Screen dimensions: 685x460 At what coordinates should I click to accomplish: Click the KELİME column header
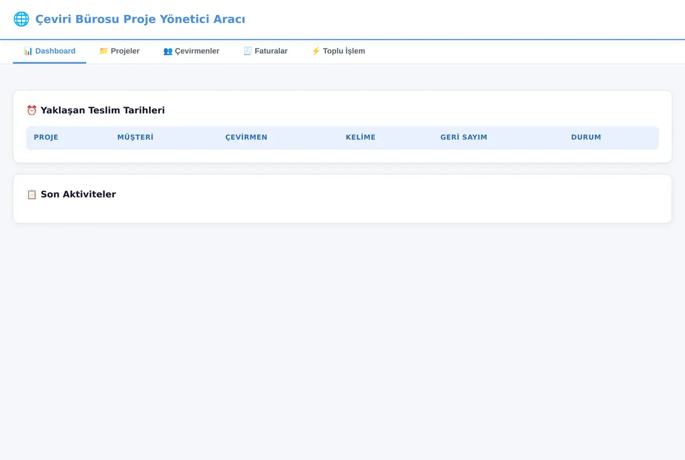(385, 138)
